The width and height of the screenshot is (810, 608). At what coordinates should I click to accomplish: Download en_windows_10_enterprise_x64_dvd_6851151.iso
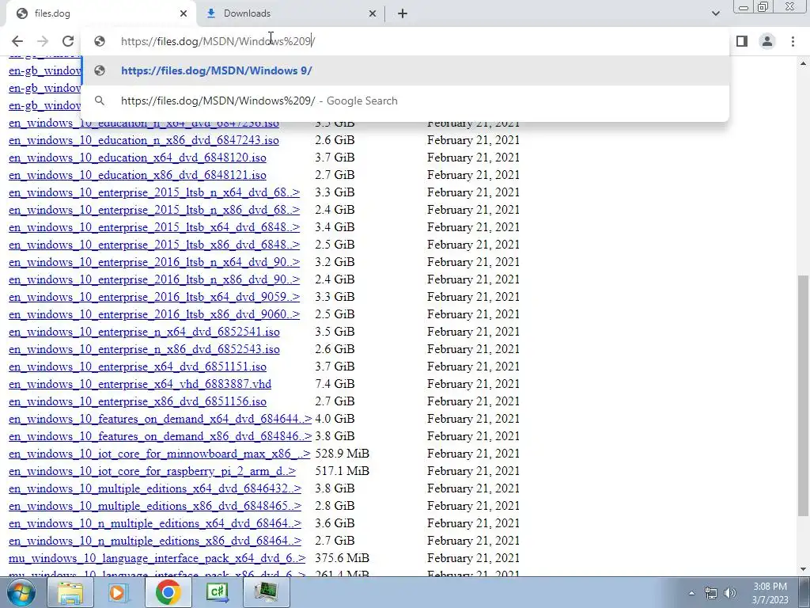[138, 367]
